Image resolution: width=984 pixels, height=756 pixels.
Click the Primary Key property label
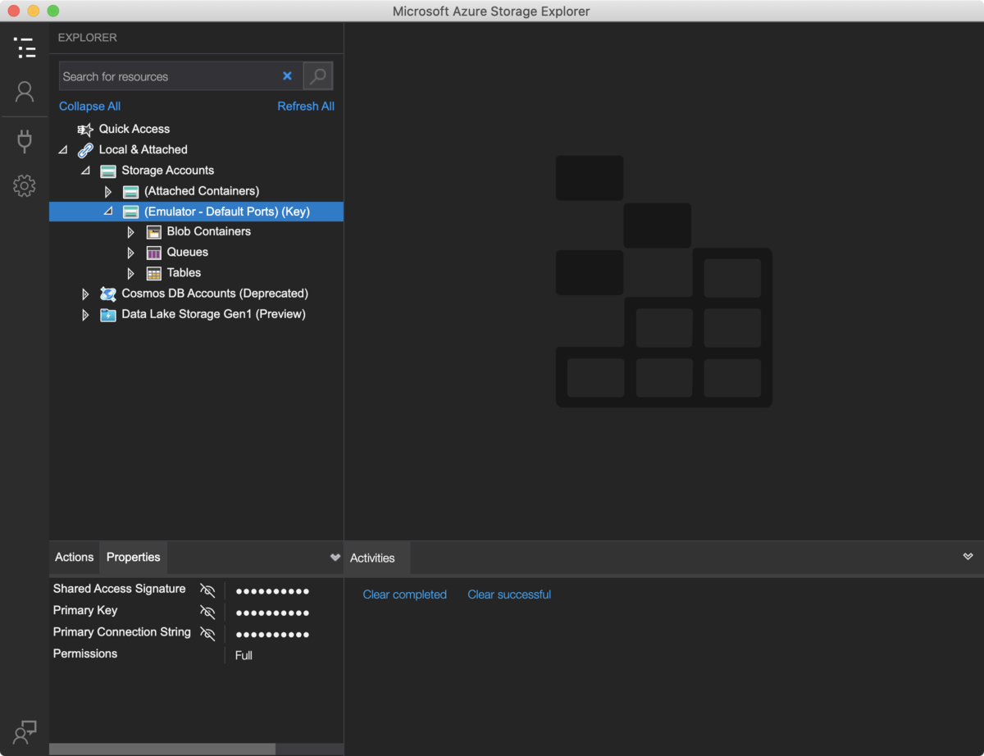click(x=85, y=610)
